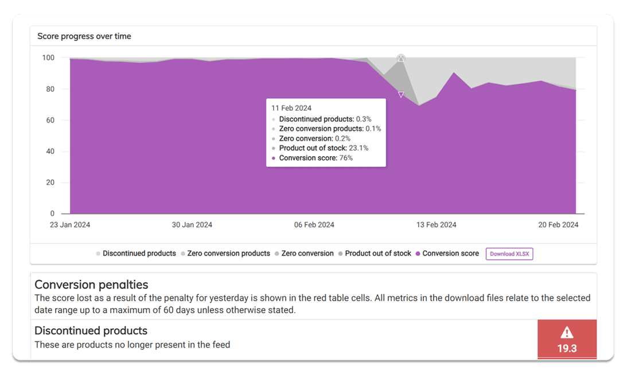Click purple Conversion score legend dot
Viewport: 631px width, 373px height.
[418, 253]
